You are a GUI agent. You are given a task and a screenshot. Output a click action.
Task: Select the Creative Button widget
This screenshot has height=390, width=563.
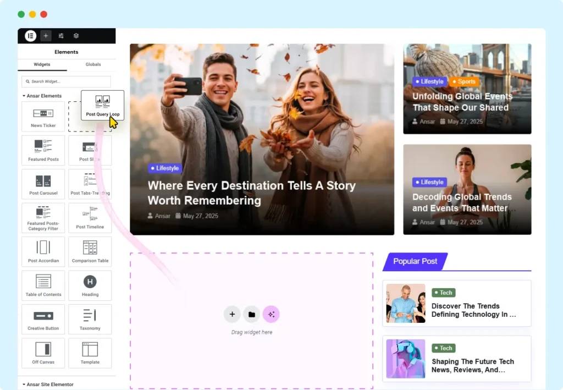click(43, 320)
